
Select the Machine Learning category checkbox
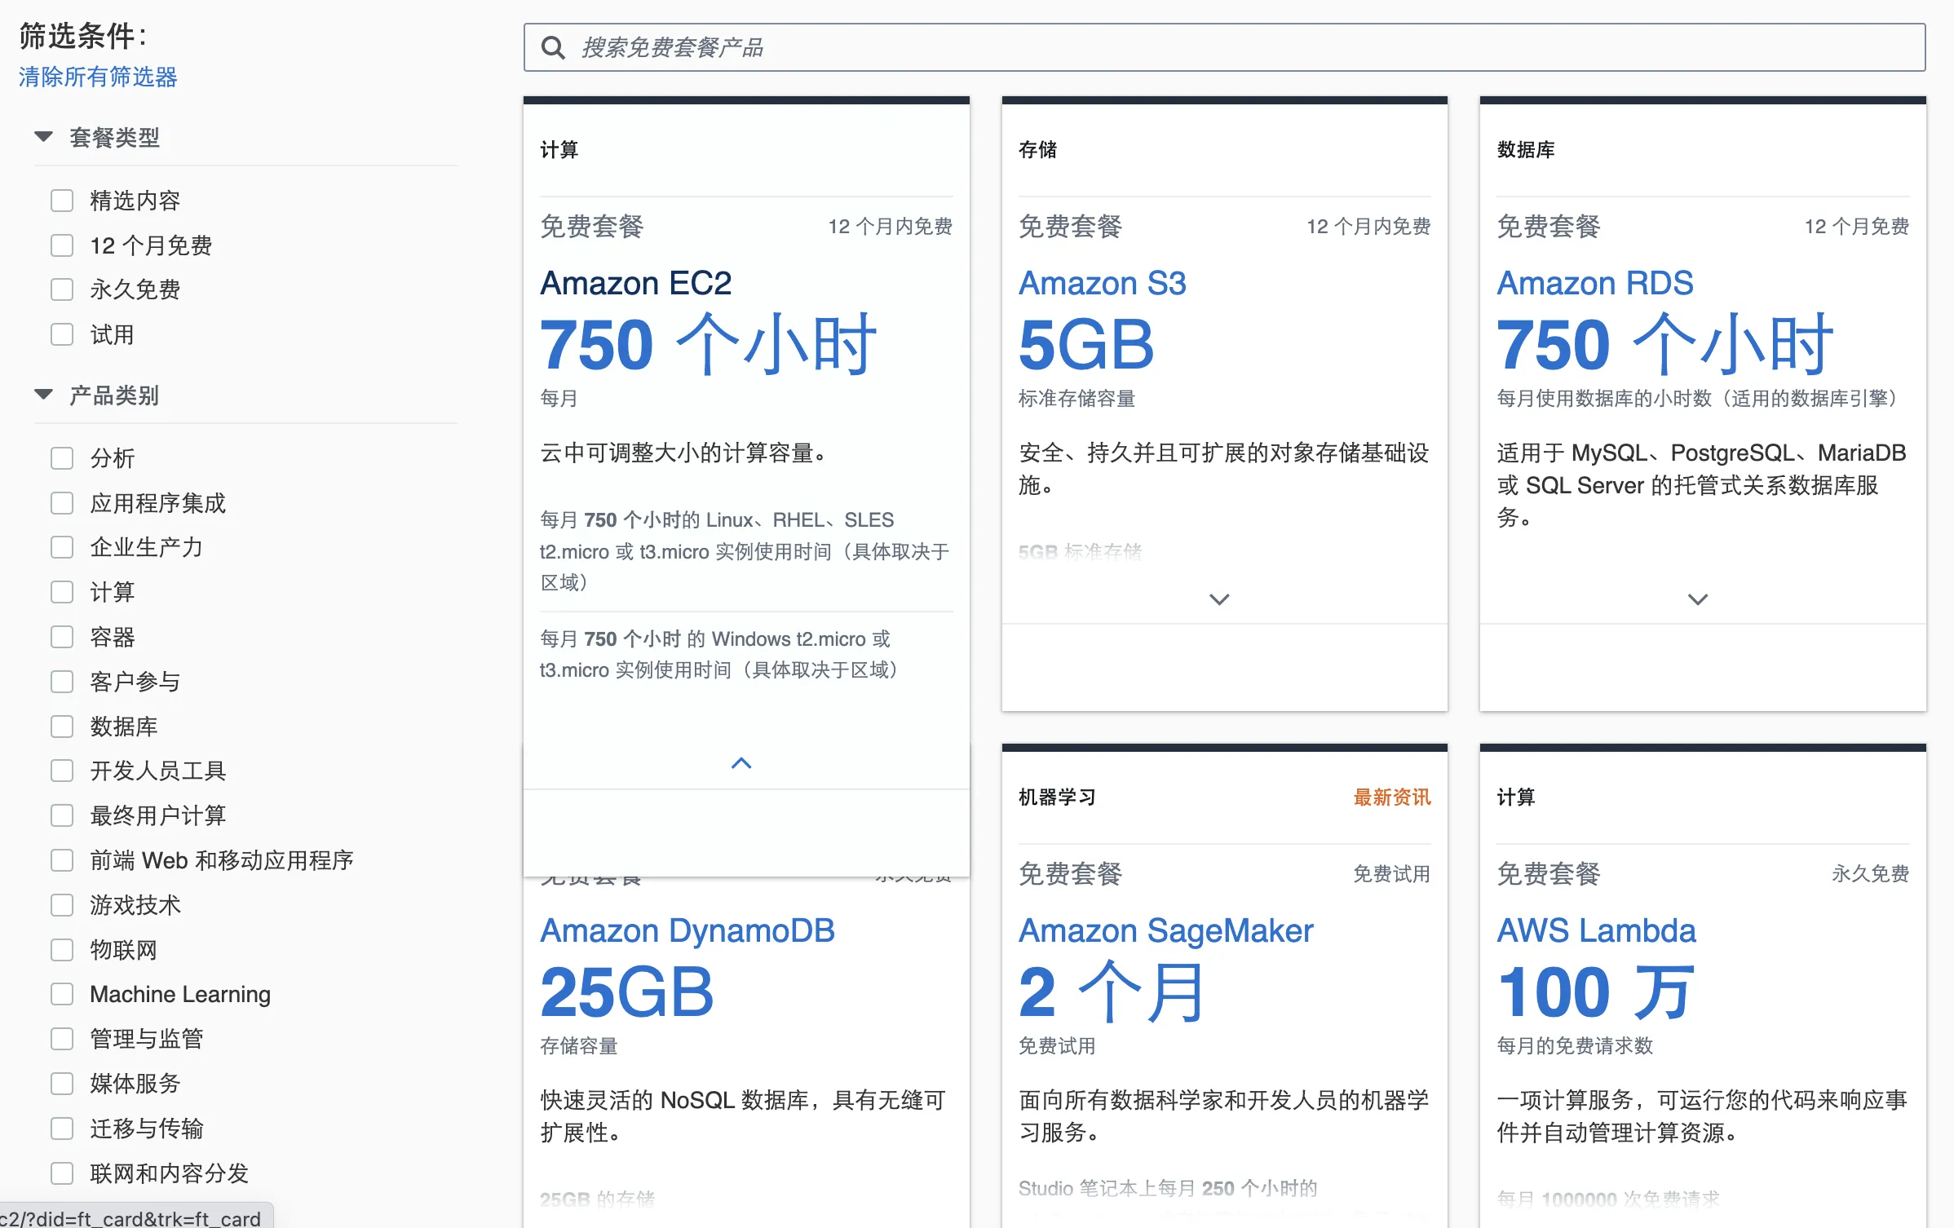(62, 994)
